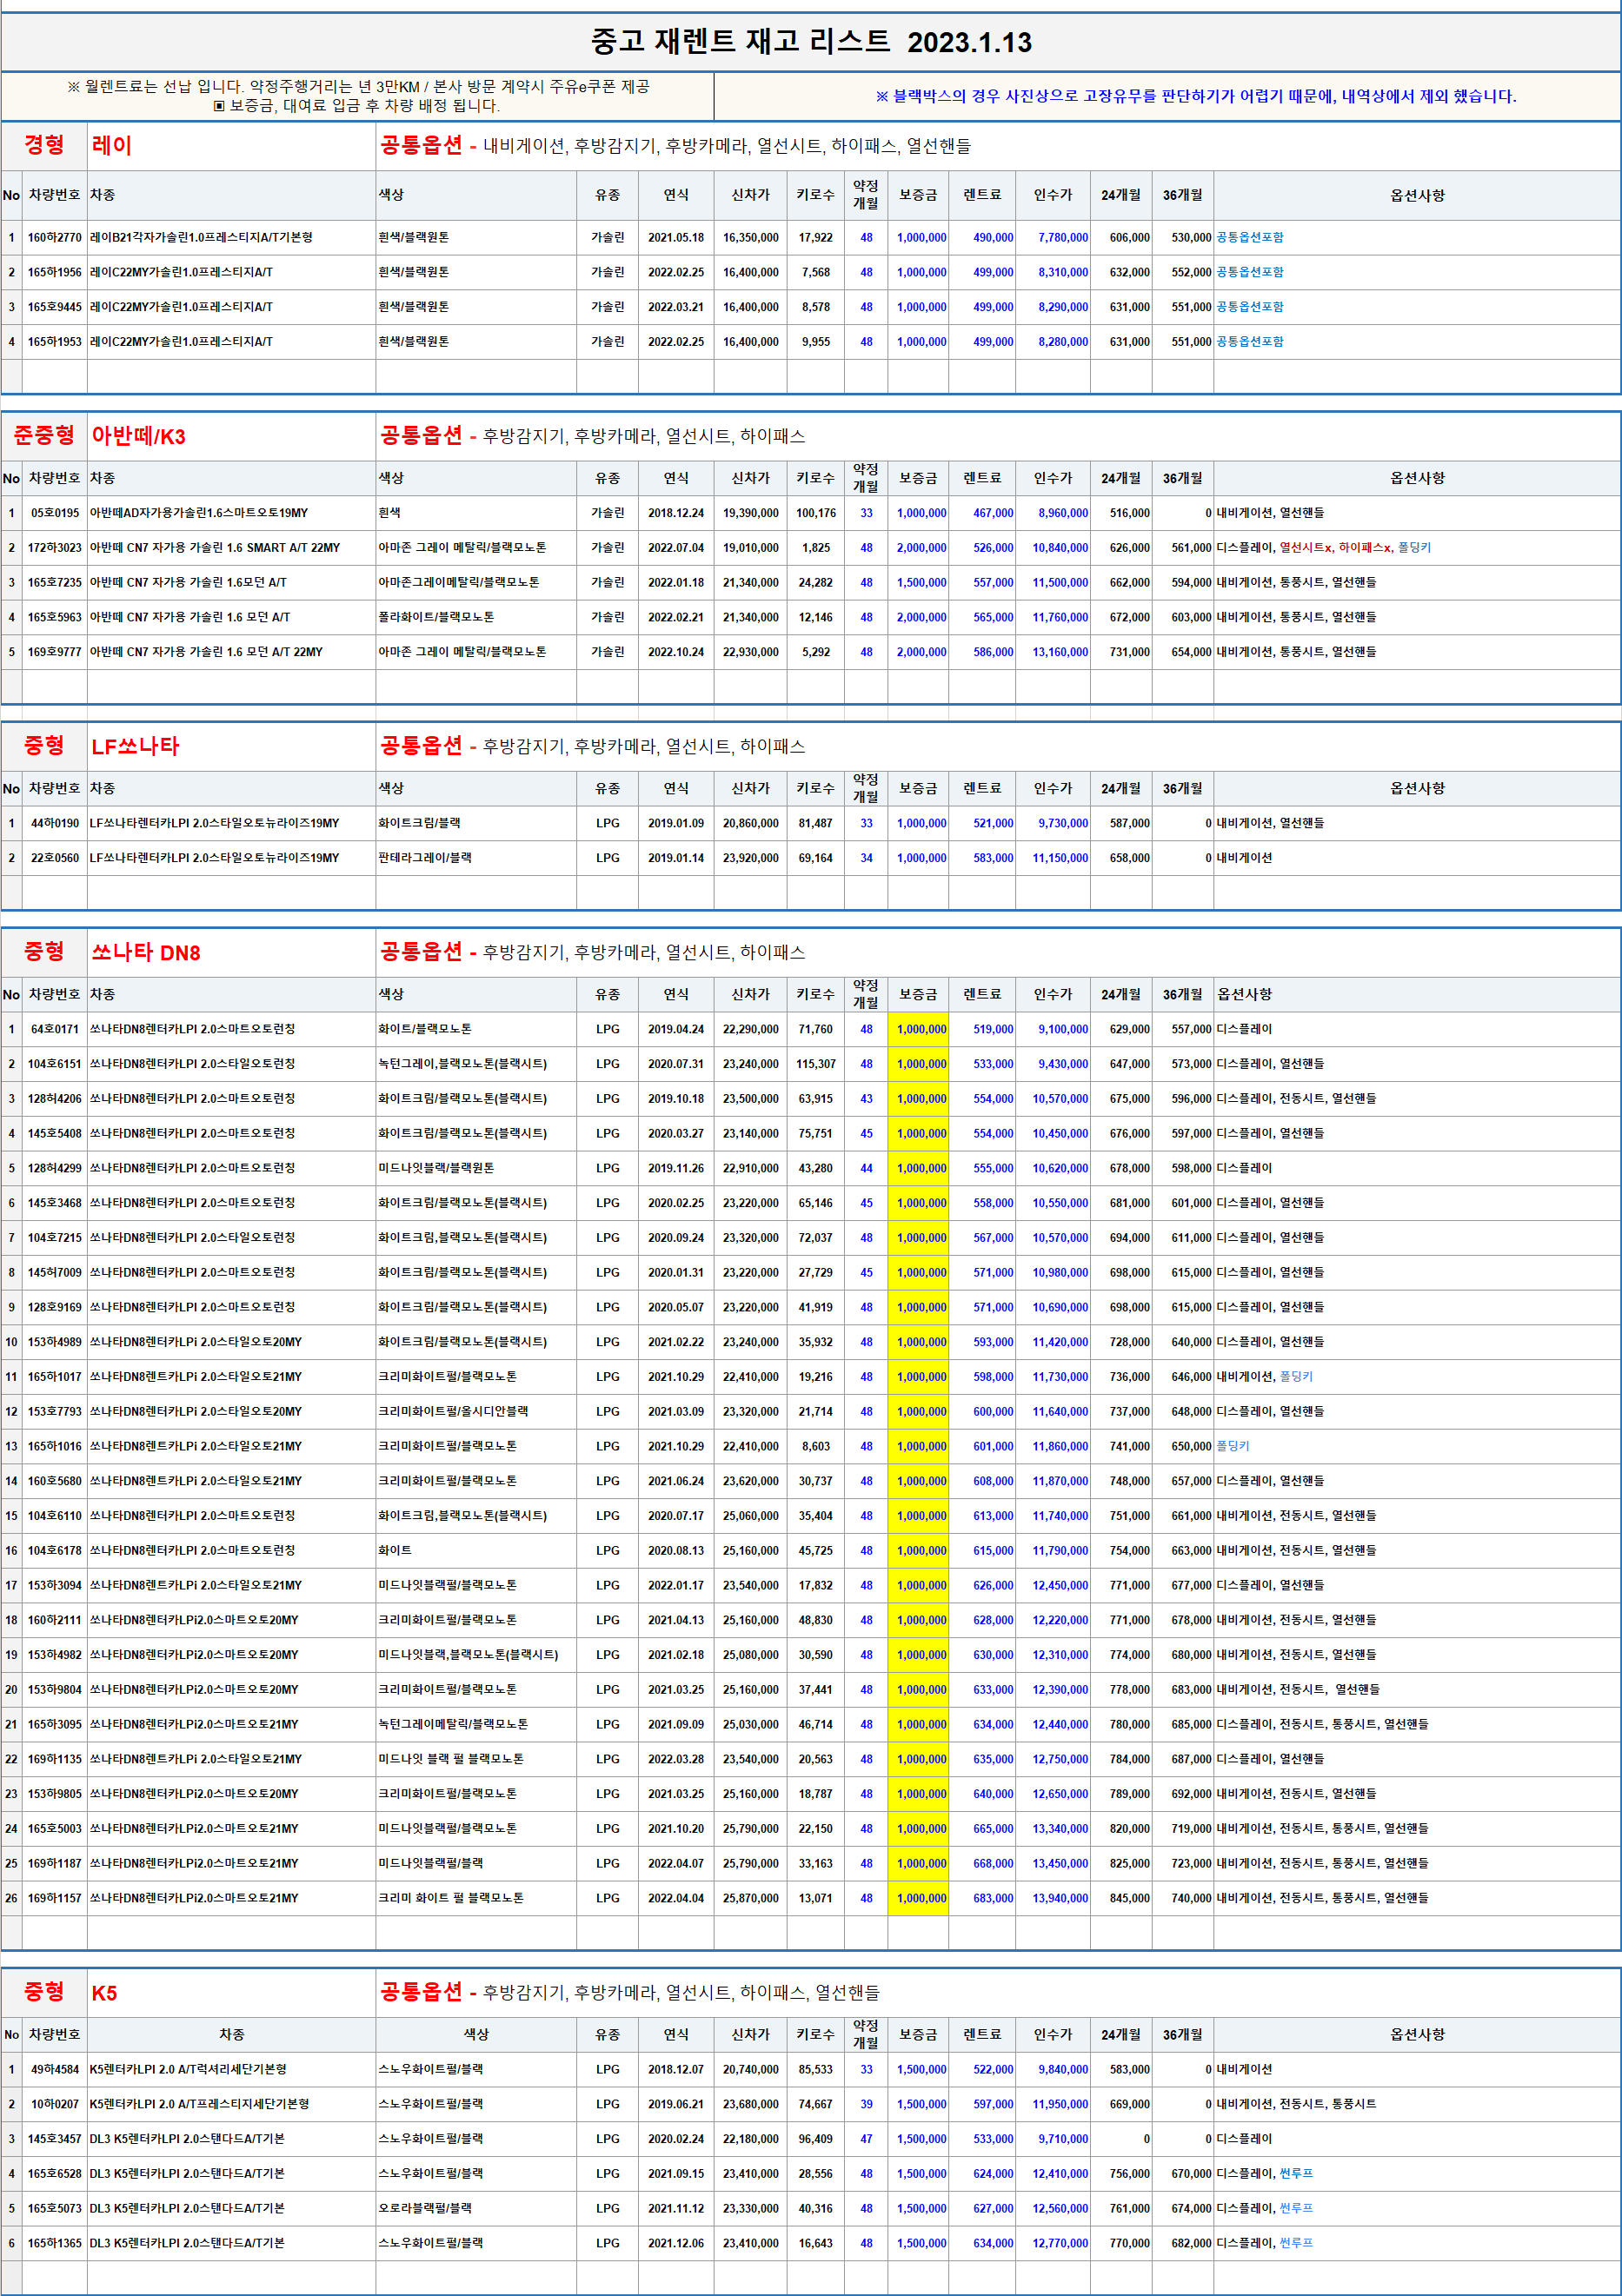Image resolution: width=1622 pixels, height=2296 pixels.
Task: Click options text for 172하3023 with 폴딩키
Action: pos(1323,548)
